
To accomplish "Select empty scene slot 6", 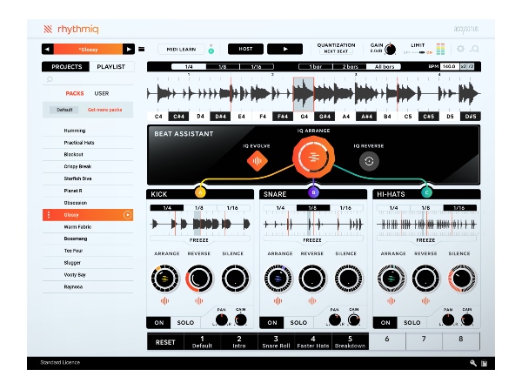I will (x=387, y=340).
